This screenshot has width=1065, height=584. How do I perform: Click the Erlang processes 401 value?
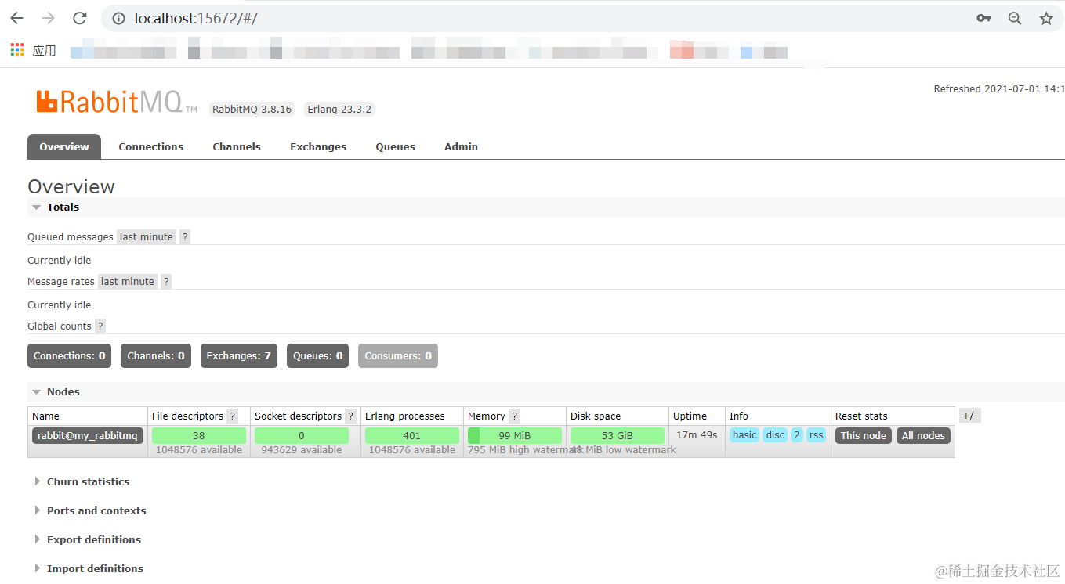pos(412,435)
